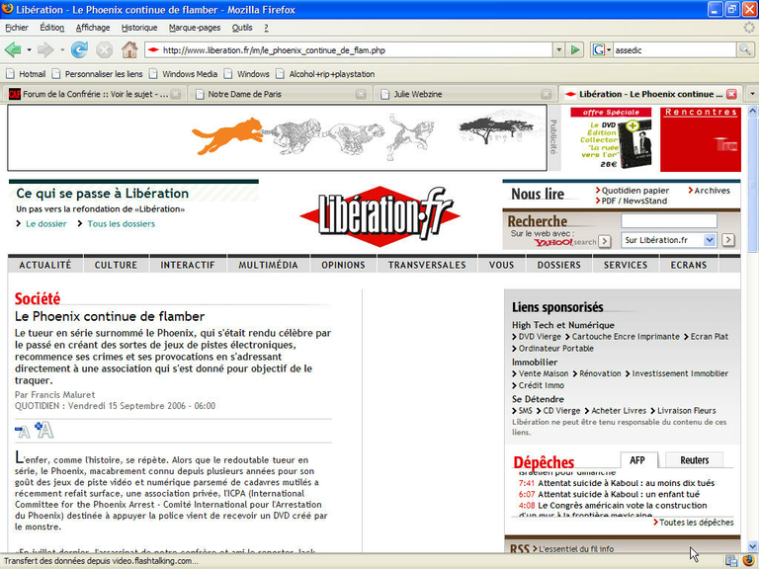The height and width of the screenshot is (569, 759).
Task: Open the Outils menu
Action: 242,28
